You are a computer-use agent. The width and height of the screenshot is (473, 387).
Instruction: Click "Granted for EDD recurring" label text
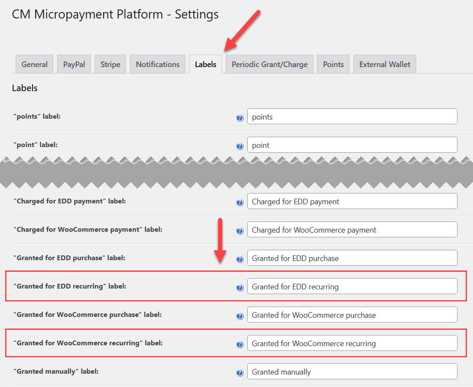point(70,286)
